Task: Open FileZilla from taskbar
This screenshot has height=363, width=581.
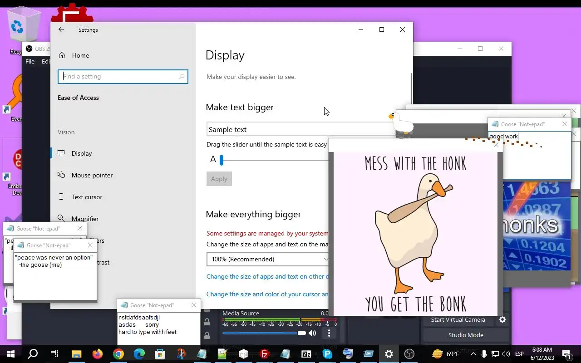Action: point(265,354)
